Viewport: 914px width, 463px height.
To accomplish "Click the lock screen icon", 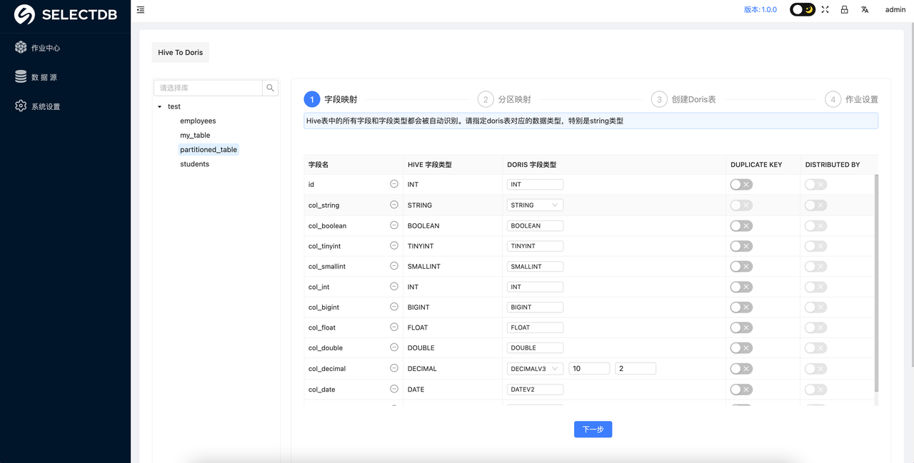I will pos(844,9).
